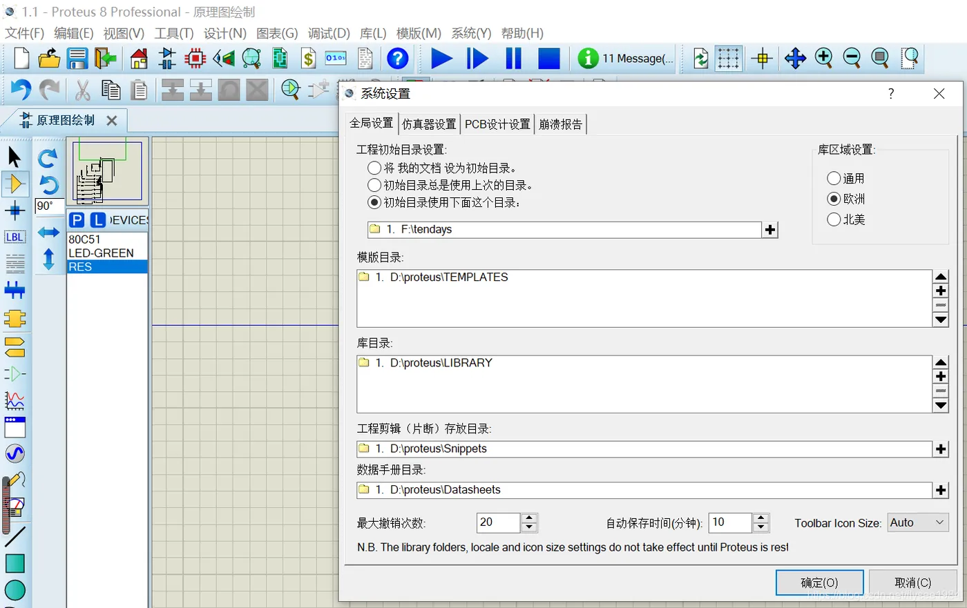967x608 pixels.
Task: Step the simulation forward one frame
Action: coord(477,59)
